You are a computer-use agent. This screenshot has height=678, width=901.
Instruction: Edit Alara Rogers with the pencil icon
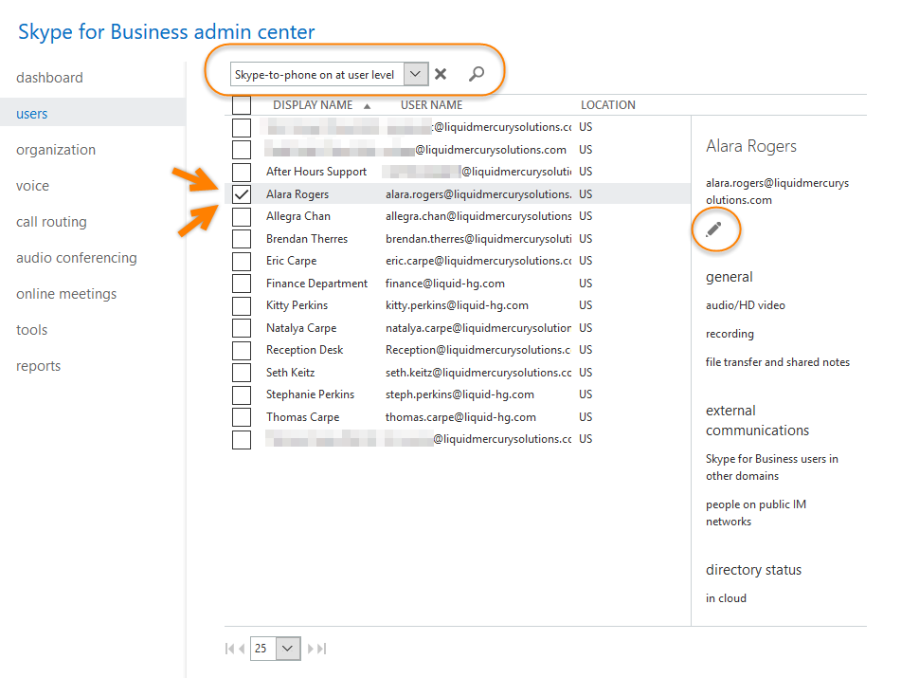pyautogui.click(x=713, y=229)
